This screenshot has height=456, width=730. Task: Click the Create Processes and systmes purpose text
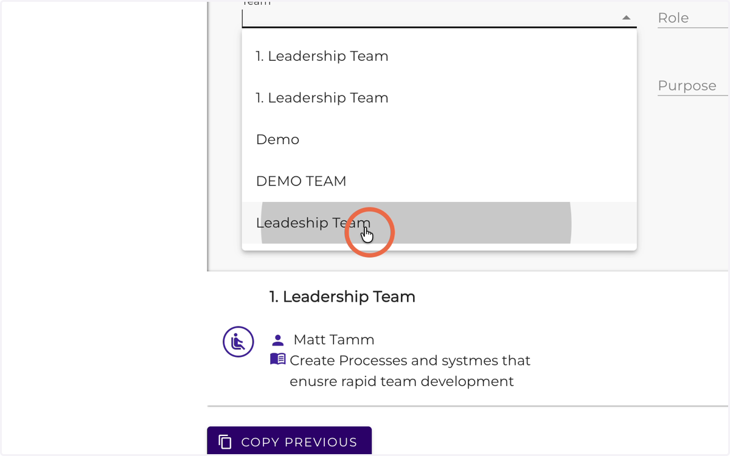(x=410, y=371)
